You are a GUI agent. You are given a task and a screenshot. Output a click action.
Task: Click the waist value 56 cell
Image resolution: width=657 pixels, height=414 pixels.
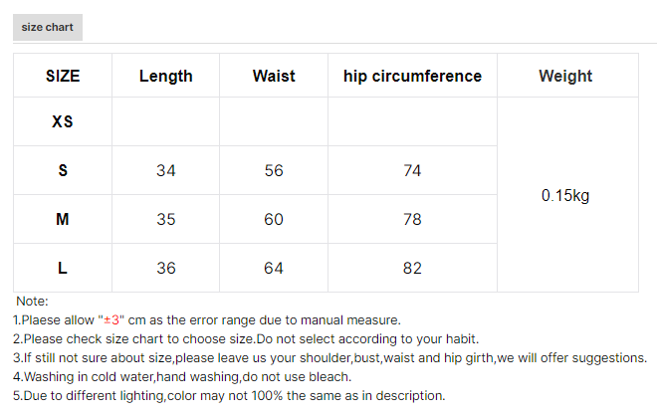(274, 171)
